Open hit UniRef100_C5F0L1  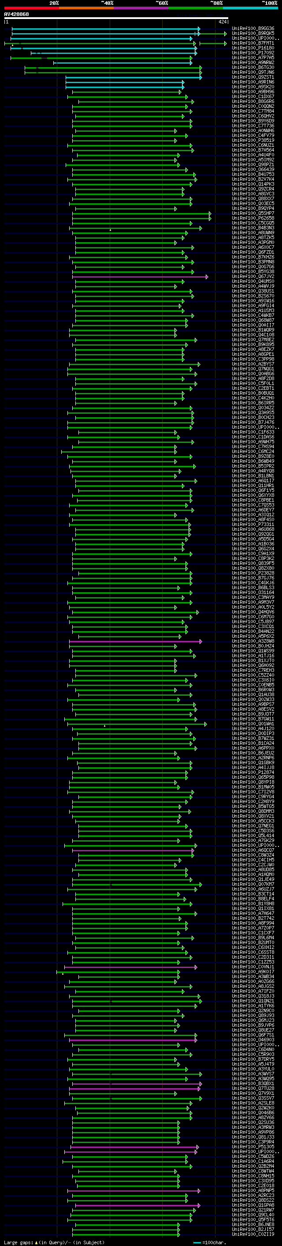coord(253,384)
